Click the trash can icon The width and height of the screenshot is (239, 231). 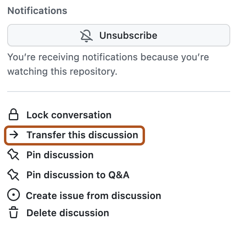point(14,213)
